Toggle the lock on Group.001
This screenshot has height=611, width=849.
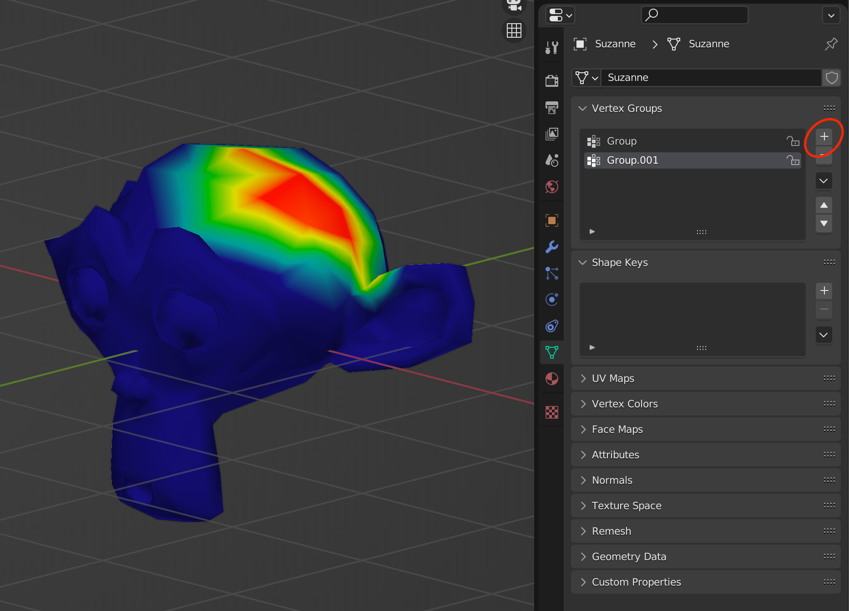coord(793,160)
